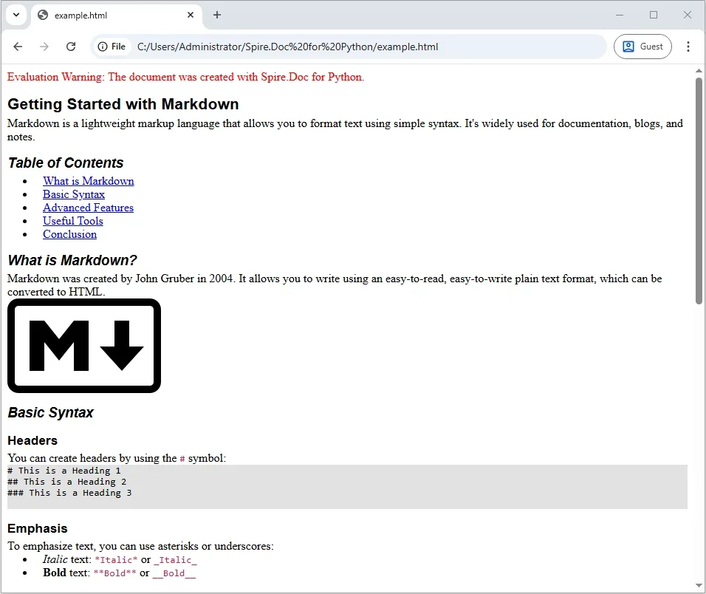Click inside the address bar
The image size is (706, 594).
coord(369,47)
